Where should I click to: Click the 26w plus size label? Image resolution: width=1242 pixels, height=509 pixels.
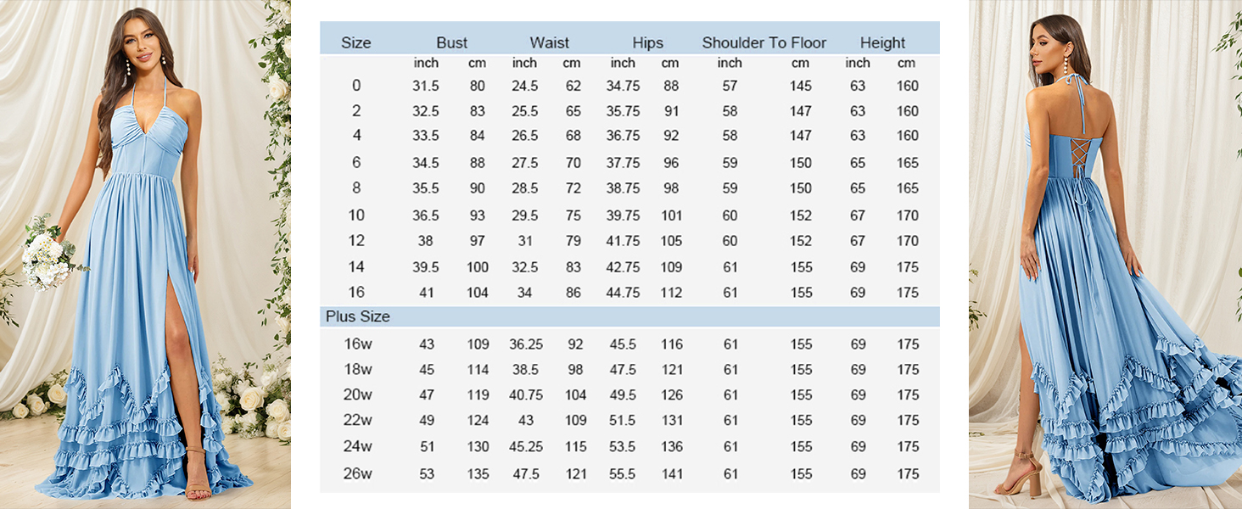358,474
